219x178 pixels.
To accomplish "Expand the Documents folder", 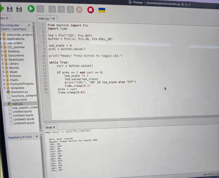I will 2,55.
